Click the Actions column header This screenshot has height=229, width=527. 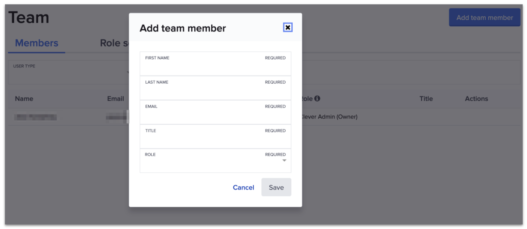(x=476, y=99)
